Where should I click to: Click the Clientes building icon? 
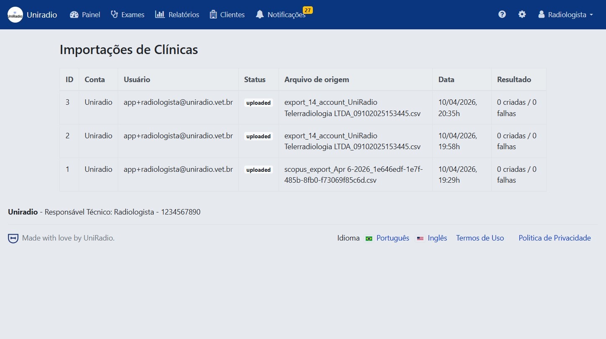pos(213,14)
